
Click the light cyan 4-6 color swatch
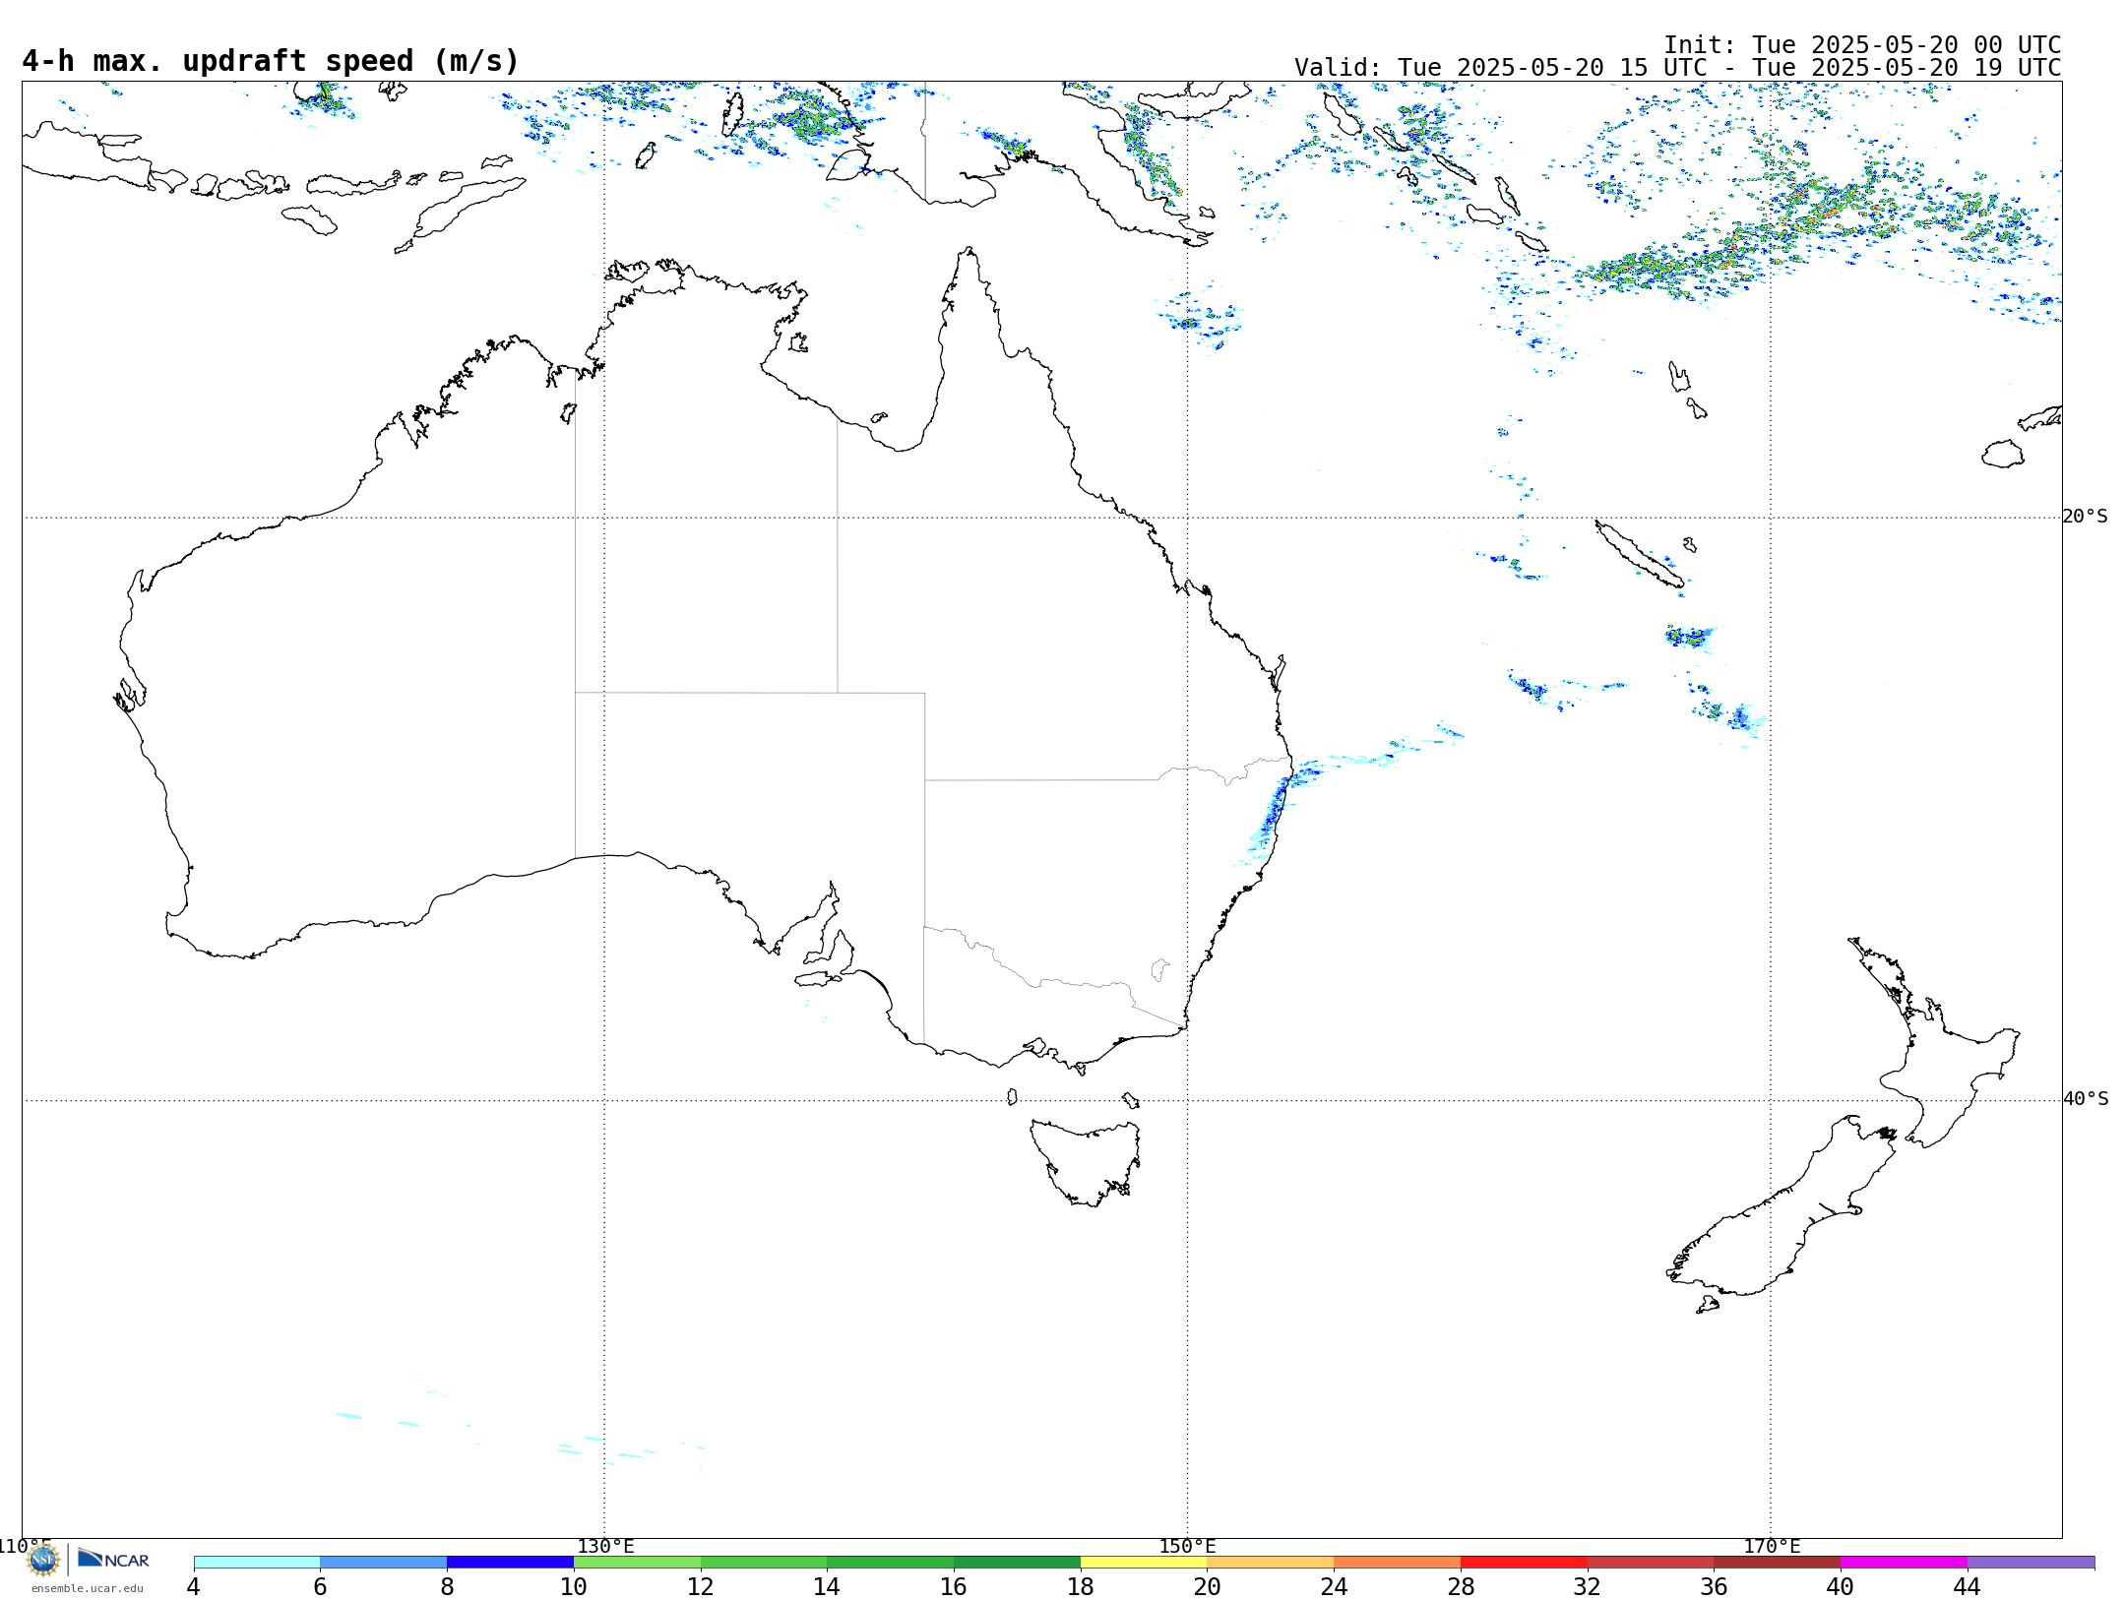[257, 1563]
